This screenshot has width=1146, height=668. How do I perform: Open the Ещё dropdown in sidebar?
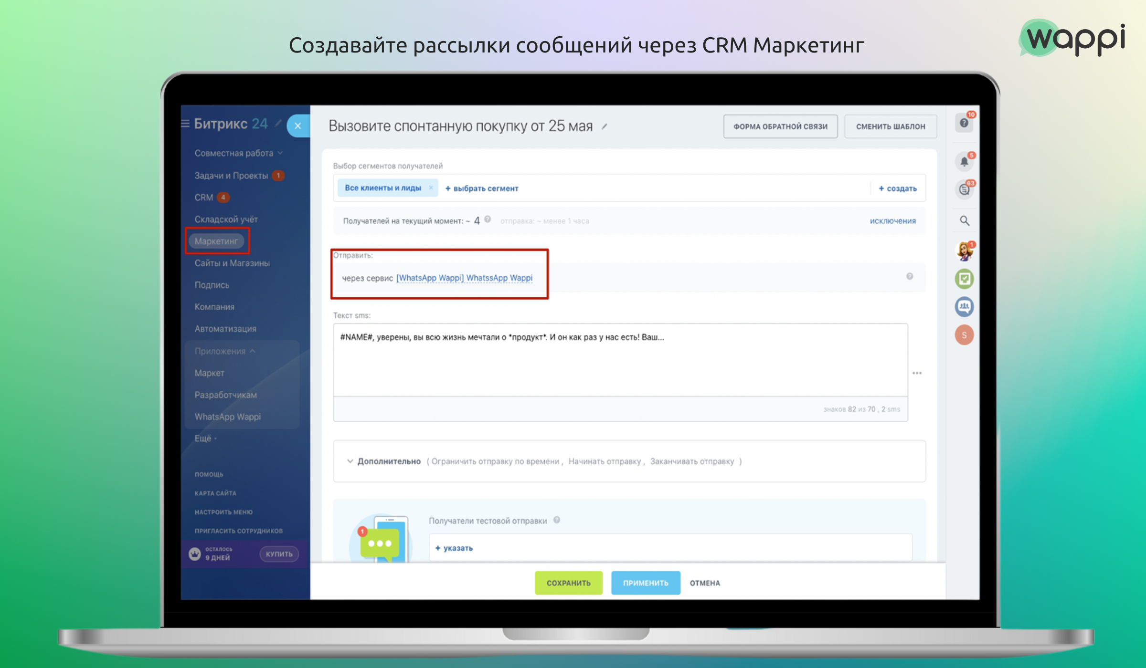tap(204, 438)
